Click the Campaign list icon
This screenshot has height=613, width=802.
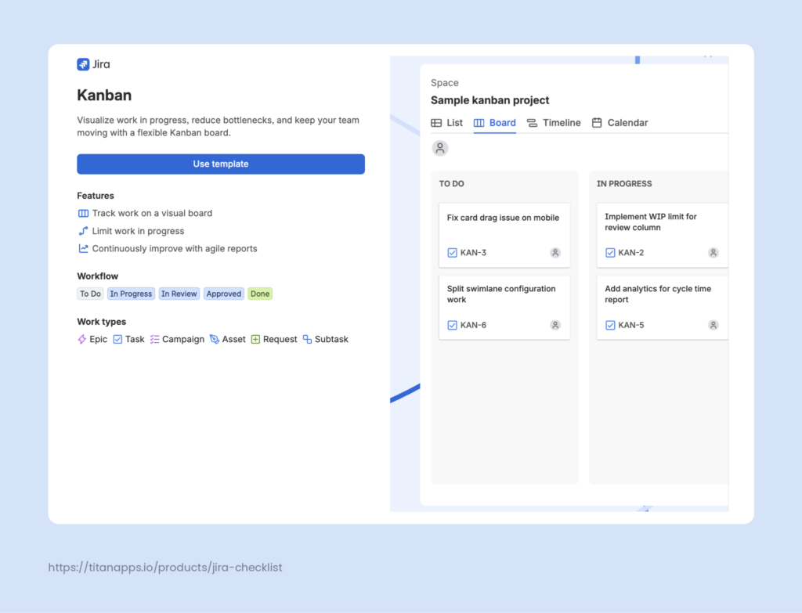click(154, 340)
